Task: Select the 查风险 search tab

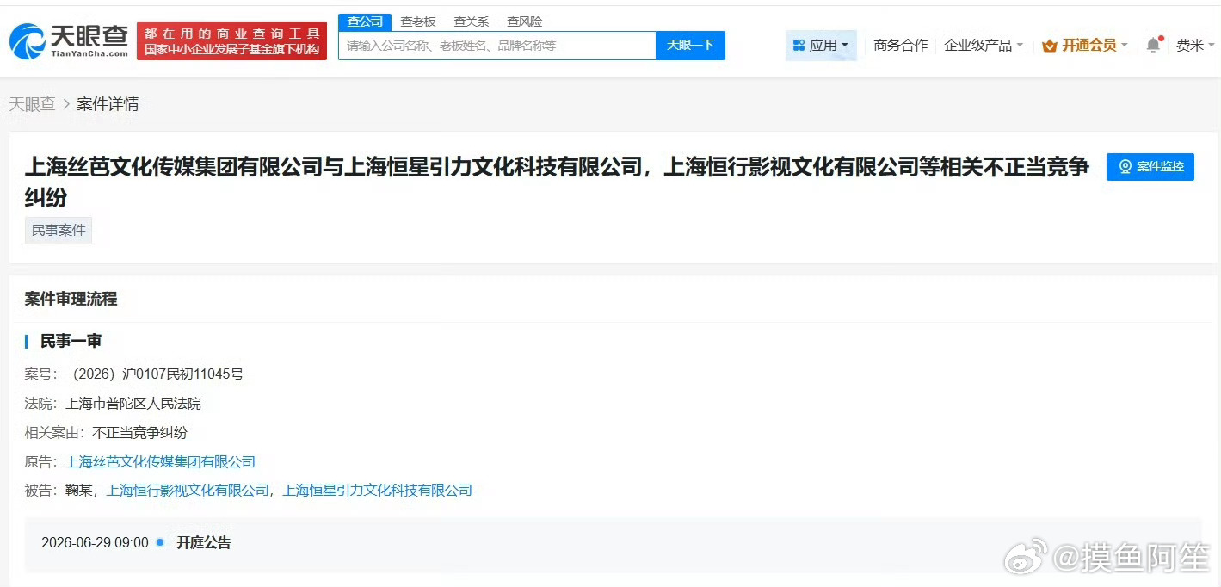Action: click(x=525, y=22)
